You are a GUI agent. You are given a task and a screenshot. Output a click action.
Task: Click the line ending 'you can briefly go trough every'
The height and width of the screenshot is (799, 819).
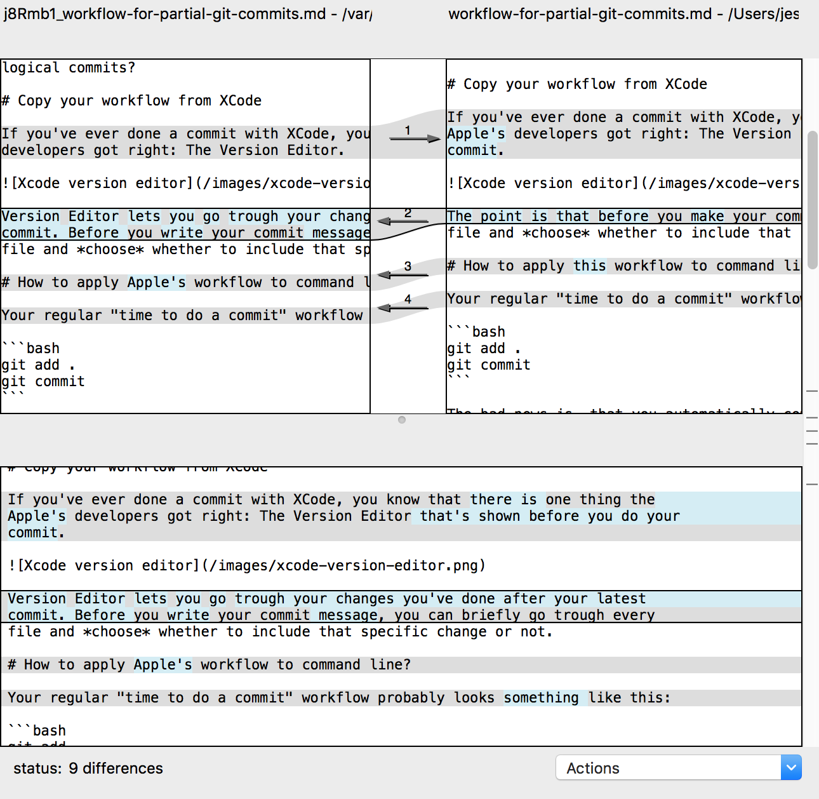click(x=331, y=615)
